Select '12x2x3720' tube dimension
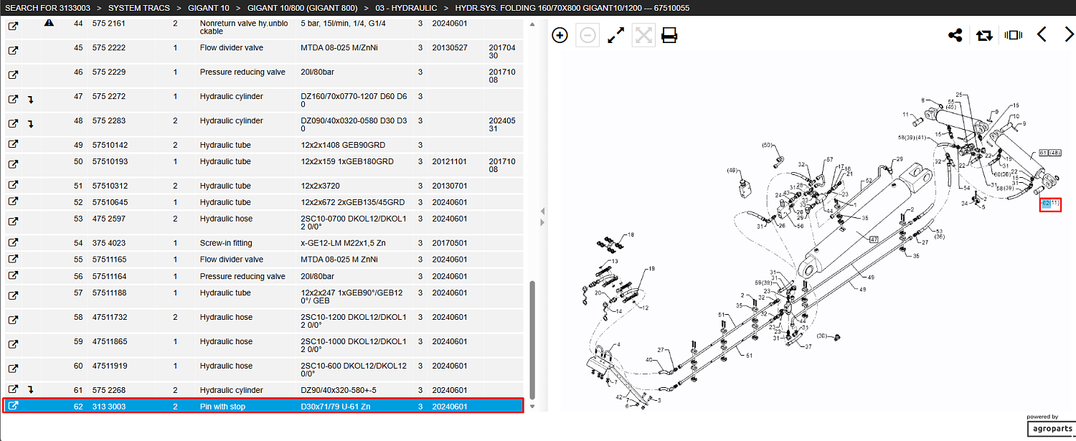Image resolution: width=1076 pixels, height=441 pixels. (319, 186)
